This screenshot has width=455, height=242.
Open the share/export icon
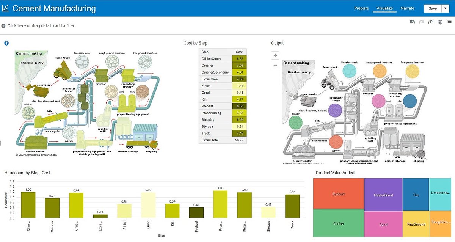(x=431, y=22)
